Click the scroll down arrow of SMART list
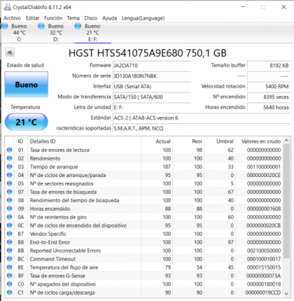The height and width of the screenshot is (301, 294). coord(287,293)
